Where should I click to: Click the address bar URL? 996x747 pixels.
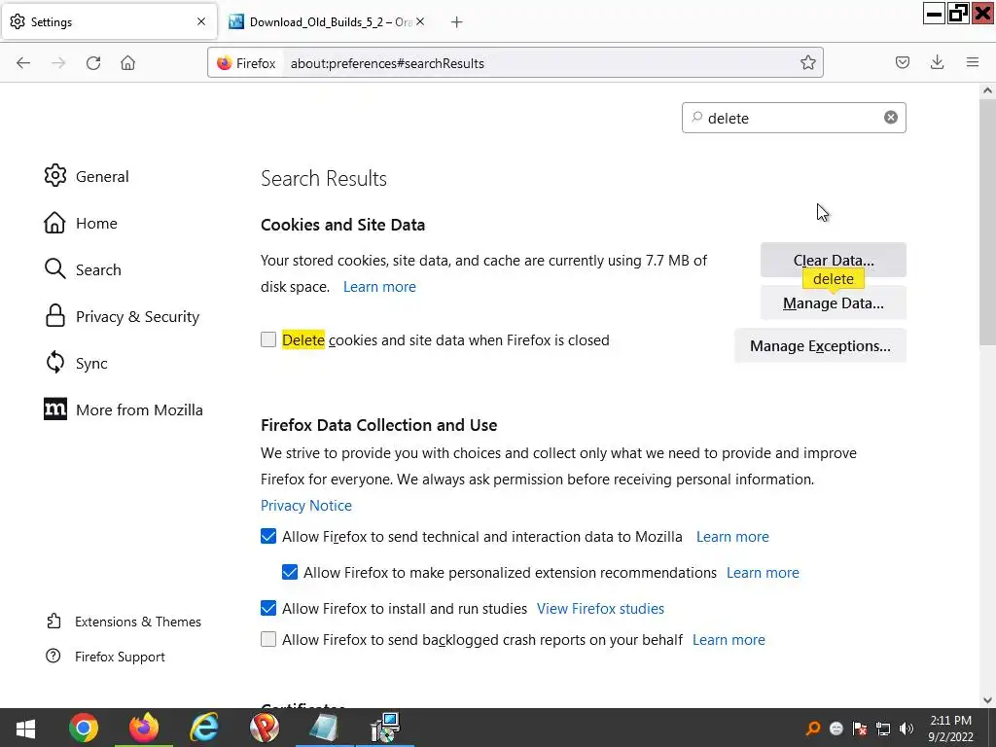click(x=387, y=63)
